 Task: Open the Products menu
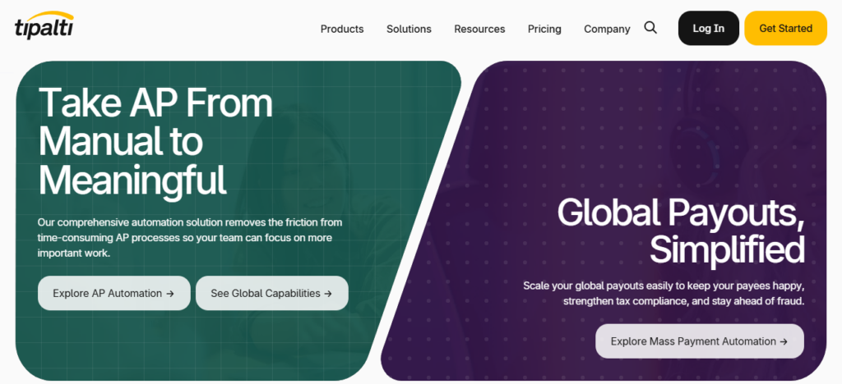(342, 29)
